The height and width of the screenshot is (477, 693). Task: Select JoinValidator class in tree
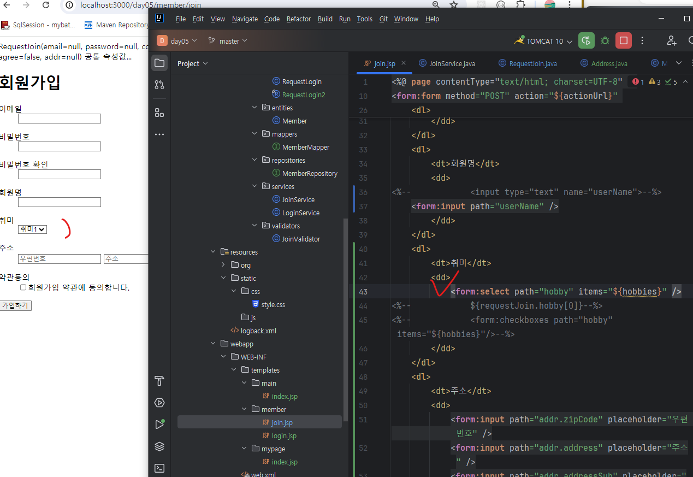[x=296, y=239]
